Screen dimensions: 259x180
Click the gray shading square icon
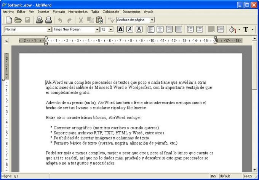[x=211, y=29]
